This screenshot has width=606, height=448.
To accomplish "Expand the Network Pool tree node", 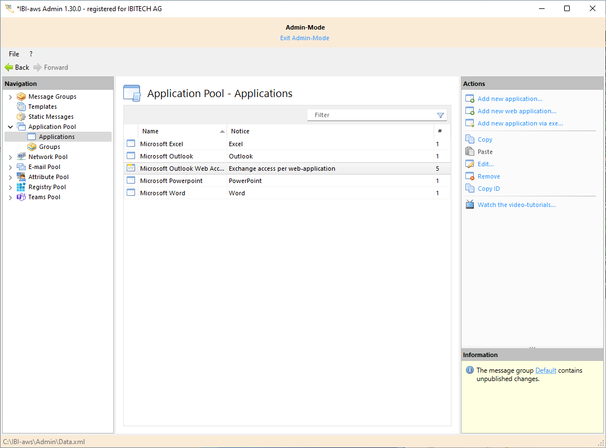I will 10,157.
